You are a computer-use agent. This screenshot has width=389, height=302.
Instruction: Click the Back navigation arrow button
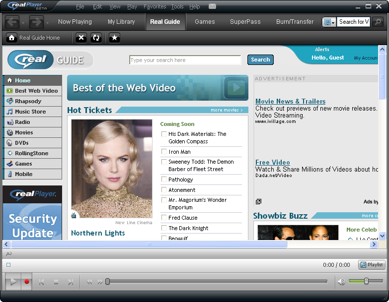(12, 22)
